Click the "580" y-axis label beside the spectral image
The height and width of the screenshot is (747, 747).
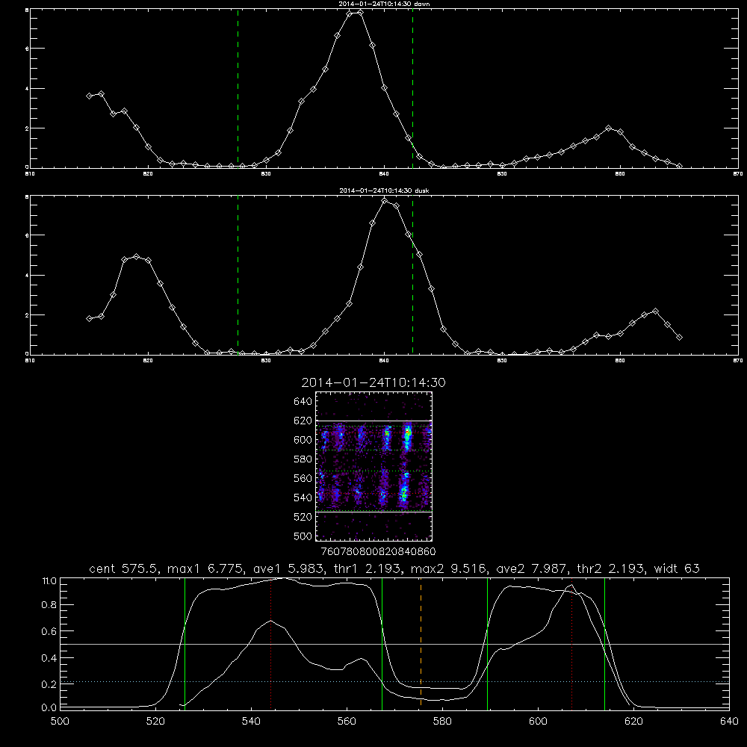303,459
